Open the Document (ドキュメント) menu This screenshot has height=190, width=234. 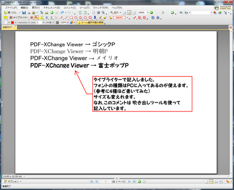pos(52,7)
